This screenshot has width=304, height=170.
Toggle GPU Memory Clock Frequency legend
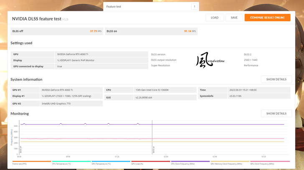point(230,164)
